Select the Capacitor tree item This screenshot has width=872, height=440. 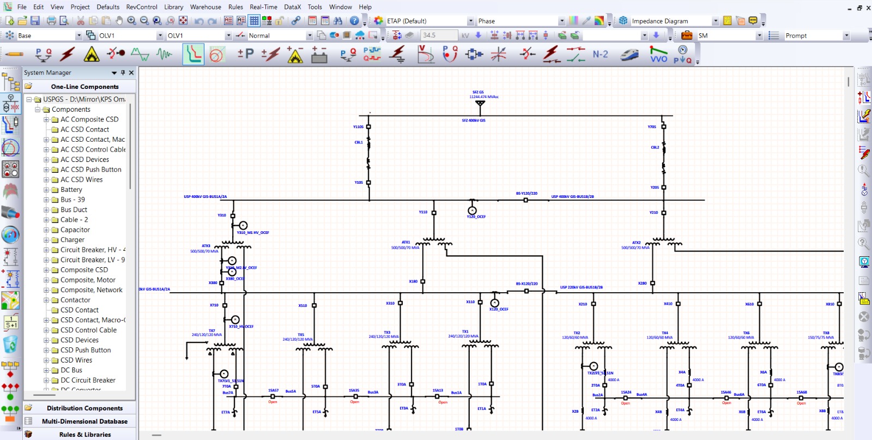[75, 230]
